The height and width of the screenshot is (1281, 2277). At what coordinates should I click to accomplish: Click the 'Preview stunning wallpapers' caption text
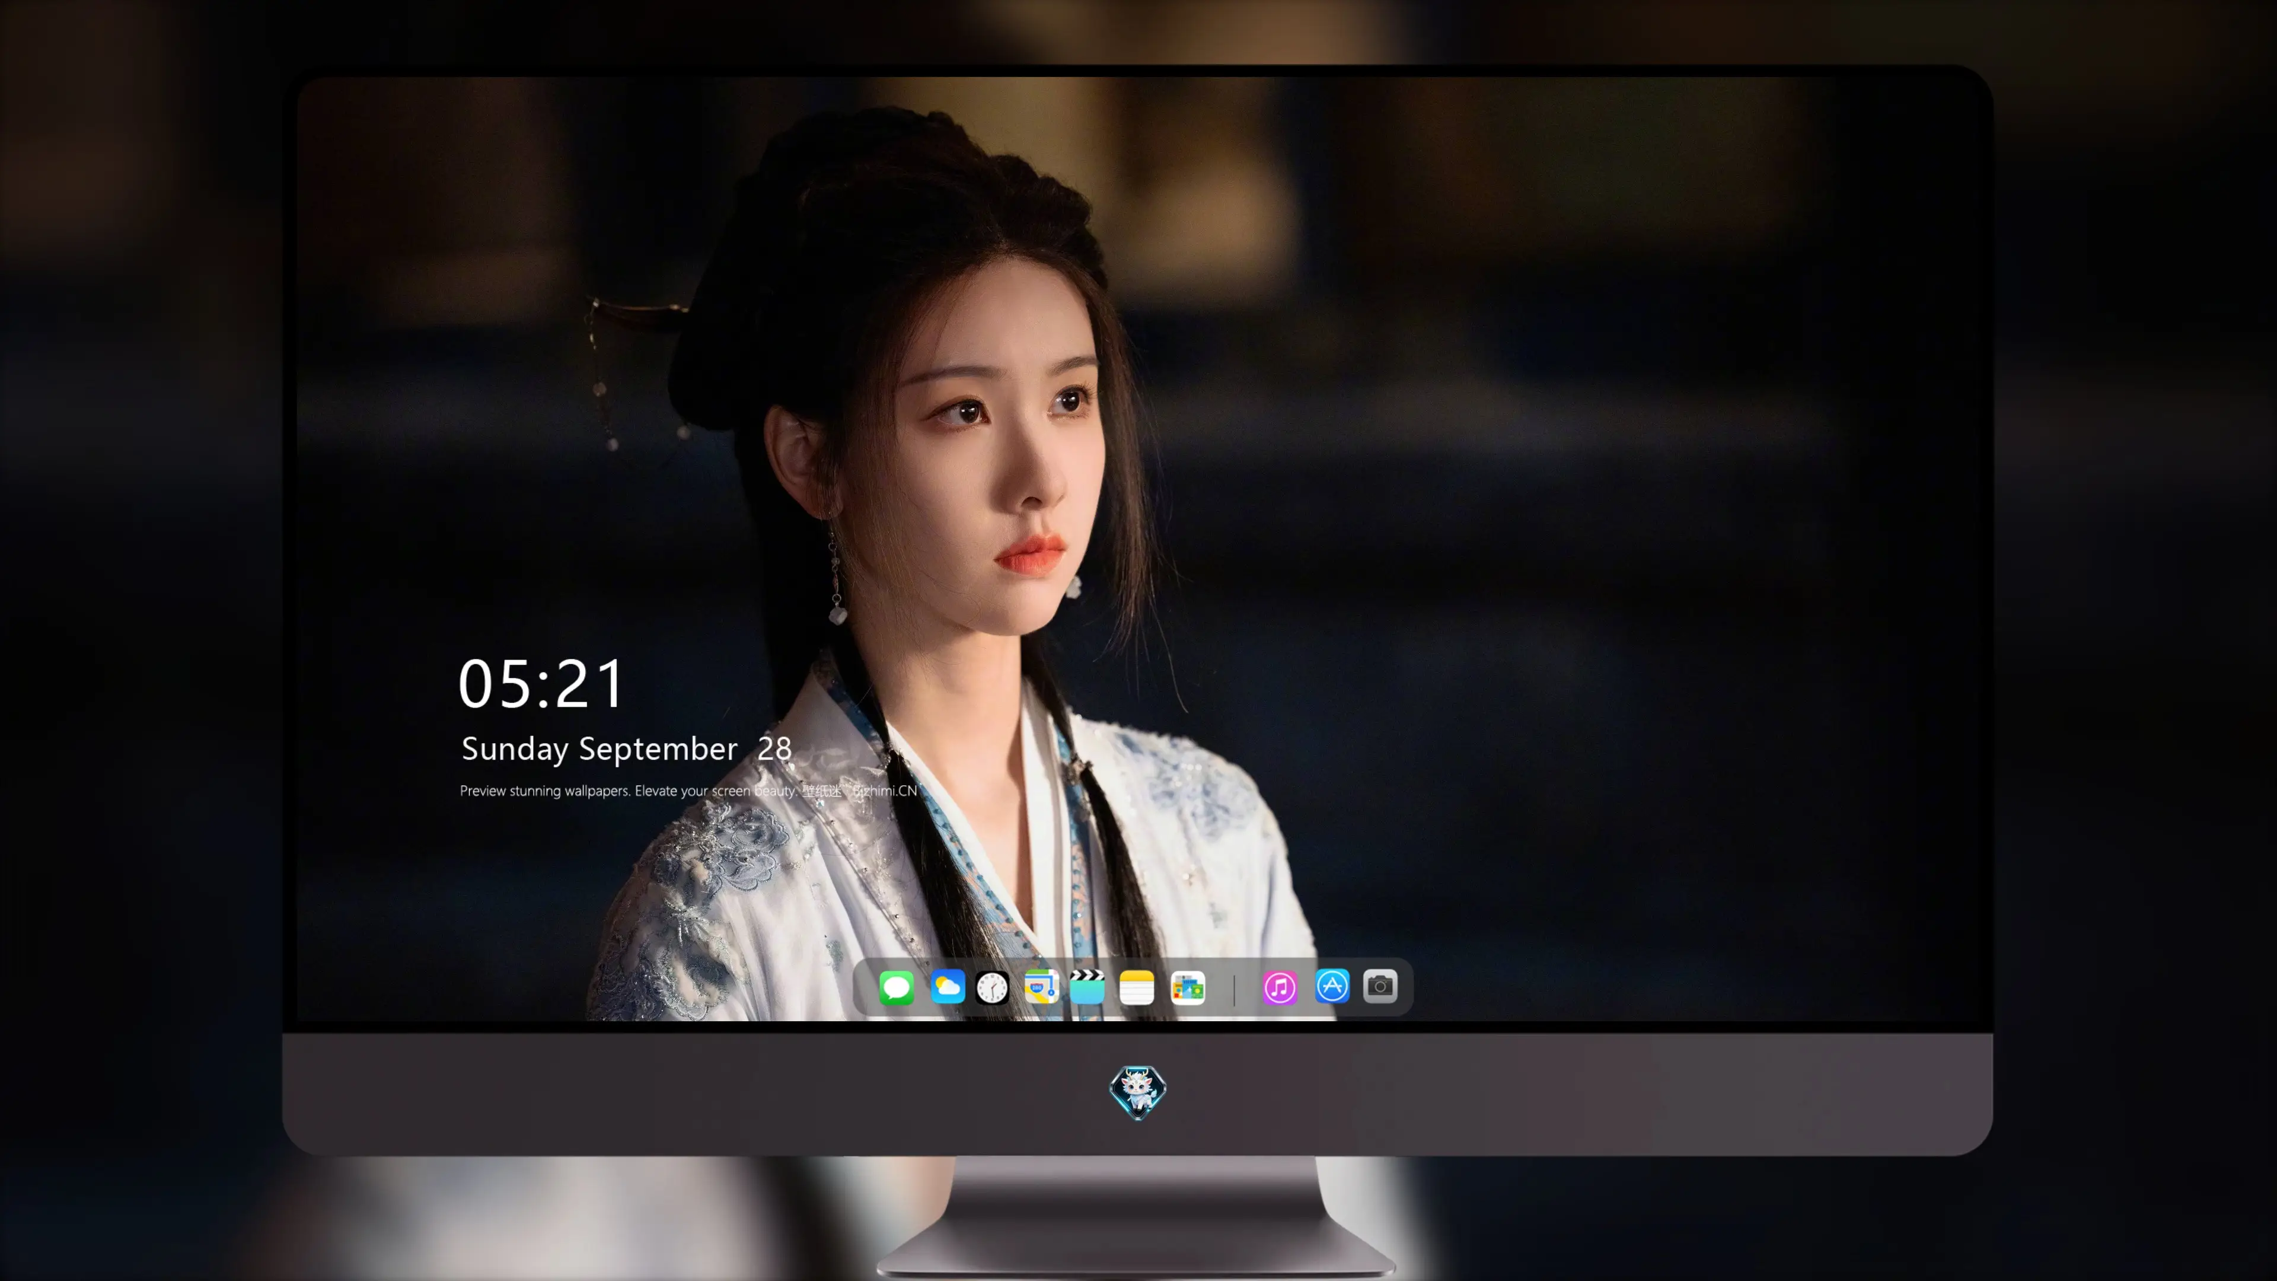[x=688, y=791]
